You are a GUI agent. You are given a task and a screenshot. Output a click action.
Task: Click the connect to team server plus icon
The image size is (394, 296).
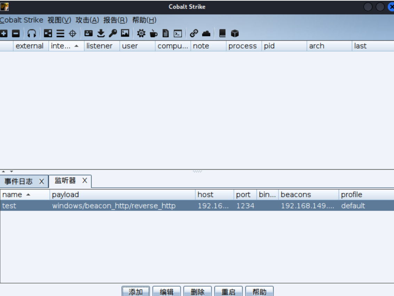point(4,33)
